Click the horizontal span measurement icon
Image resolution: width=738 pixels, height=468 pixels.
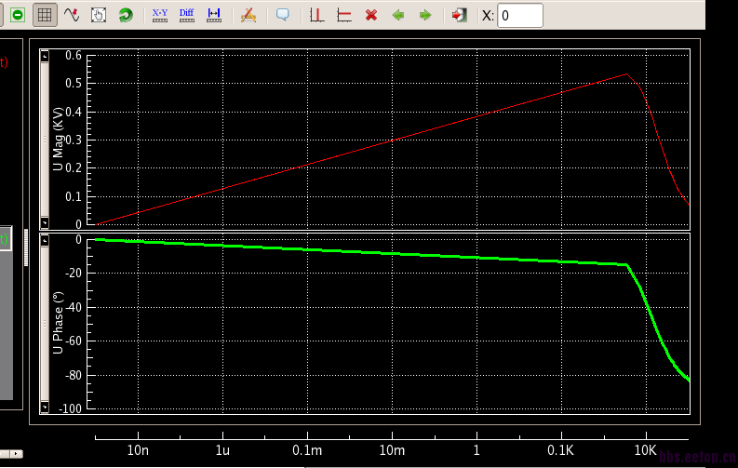coord(214,15)
